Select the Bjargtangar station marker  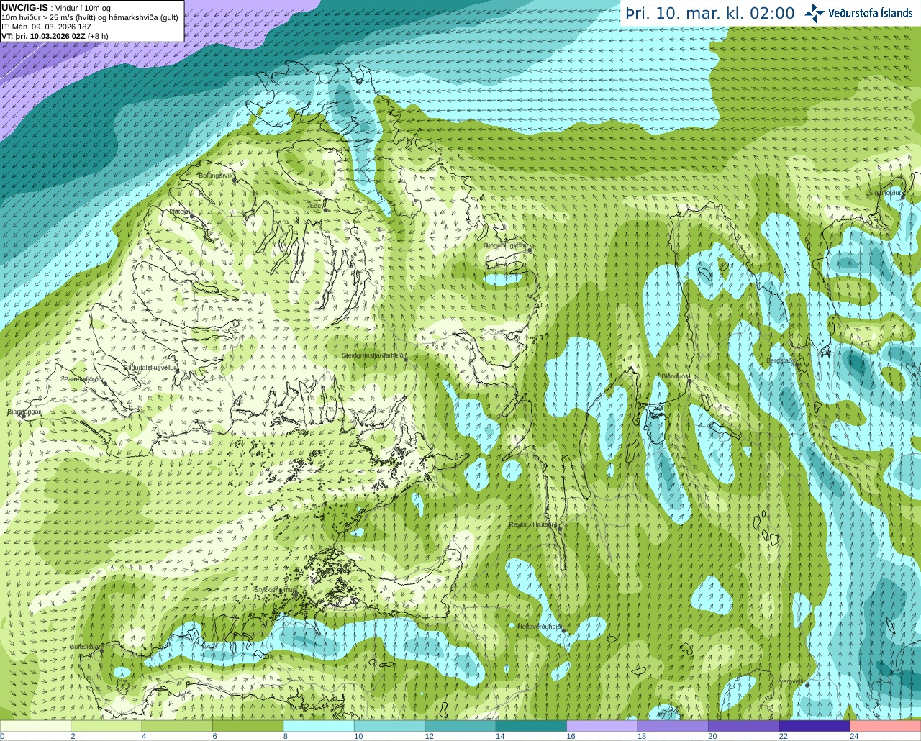[24, 416]
